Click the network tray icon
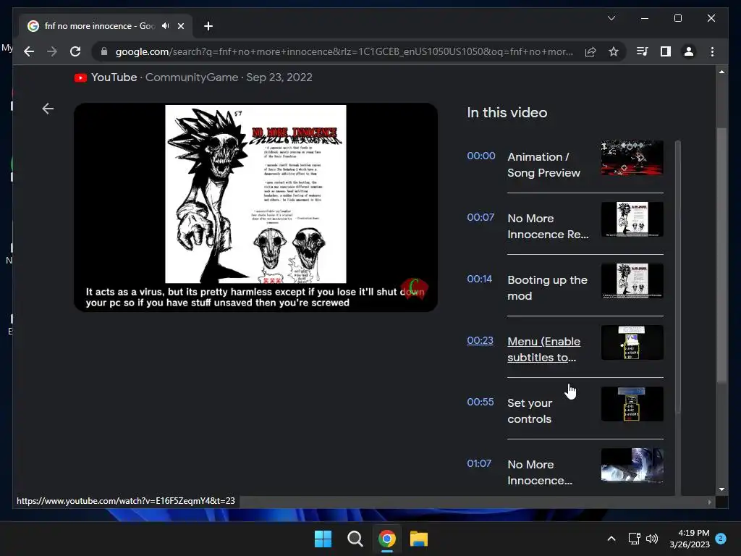741x556 pixels. pos(634,539)
